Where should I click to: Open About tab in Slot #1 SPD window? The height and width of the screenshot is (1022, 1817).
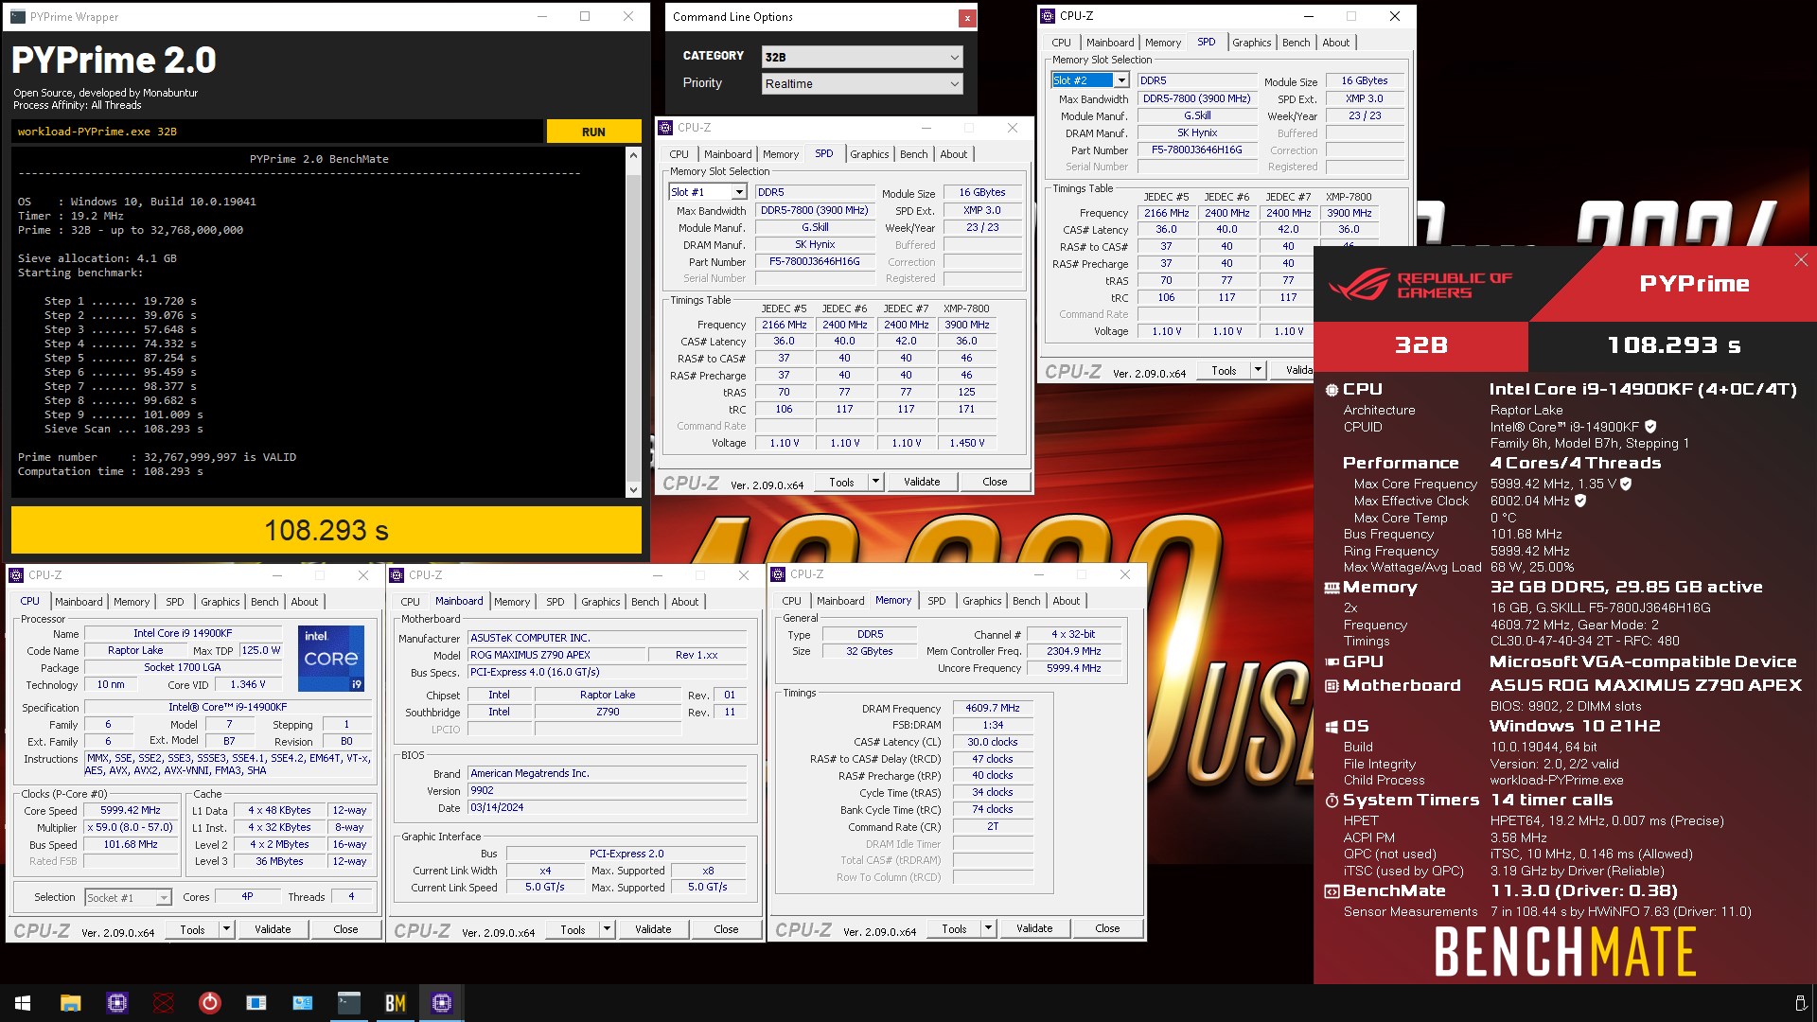pyautogui.click(x=954, y=154)
